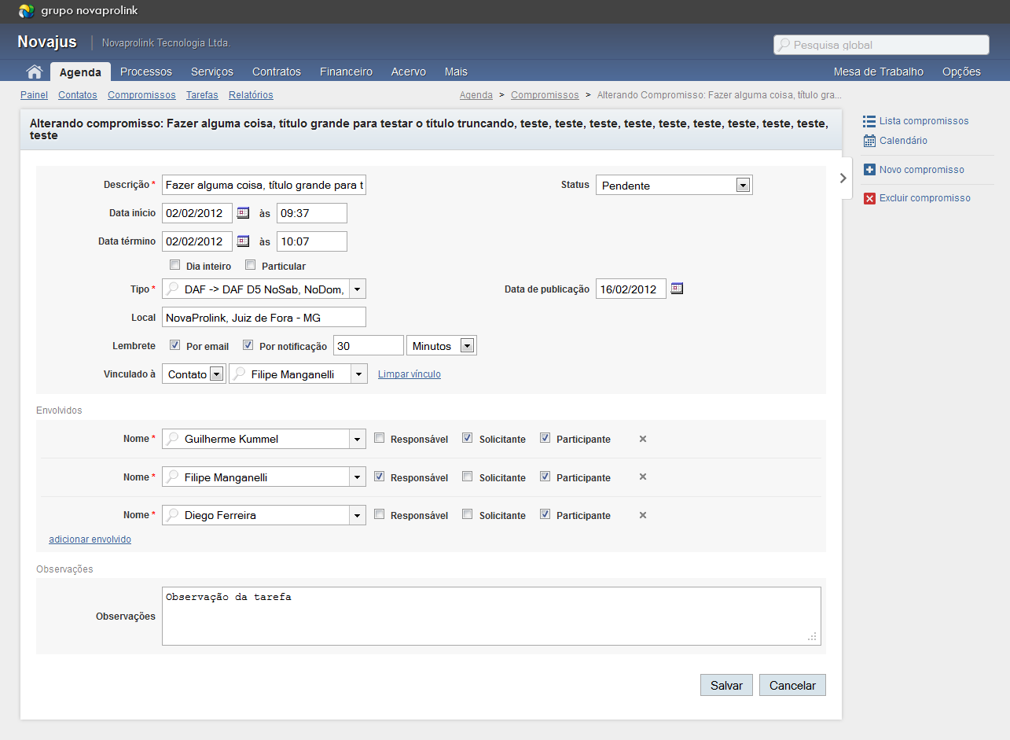Click the reminder amount field showing 30
Image resolution: width=1010 pixels, height=740 pixels.
coord(369,345)
